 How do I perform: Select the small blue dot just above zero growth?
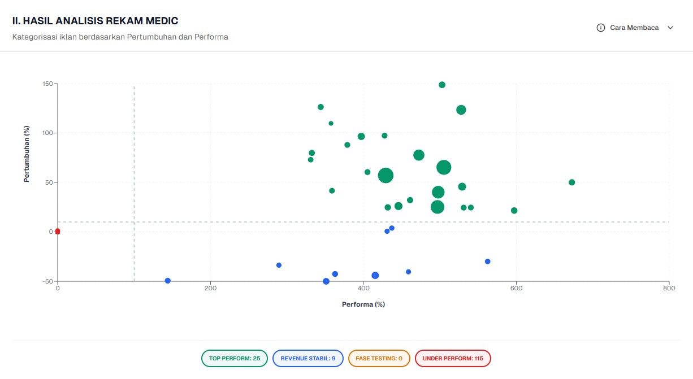click(391, 228)
